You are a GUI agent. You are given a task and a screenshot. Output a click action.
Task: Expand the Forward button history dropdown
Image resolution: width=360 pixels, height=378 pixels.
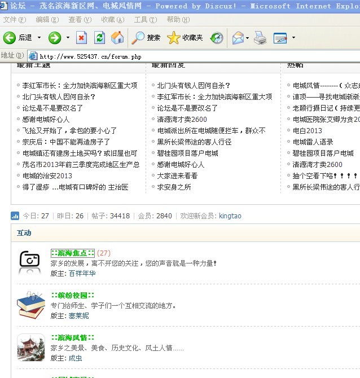pos(68,38)
